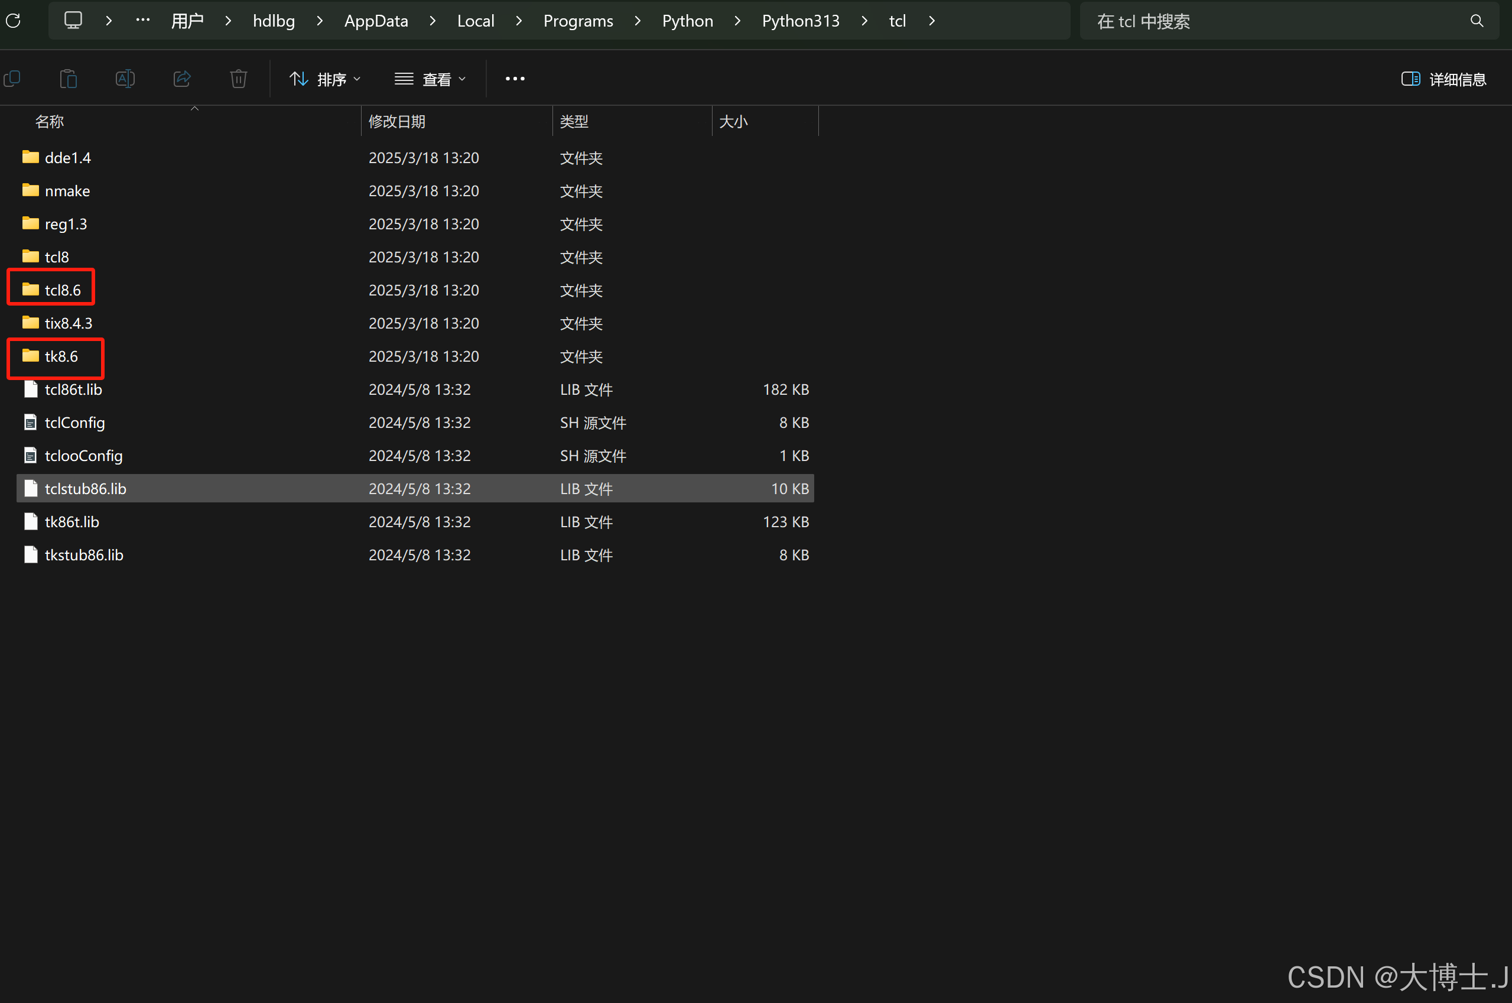The width and height of the screenshot is (1512, 1003).
Task: Click the ellipsis in breadcrumb path
Action: (x=142, y=21)
